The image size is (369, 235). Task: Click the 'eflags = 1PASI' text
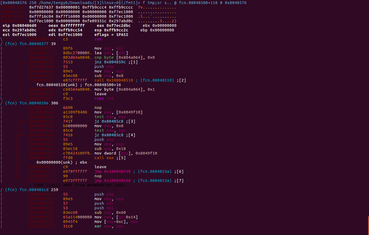(x=111, y=35)
